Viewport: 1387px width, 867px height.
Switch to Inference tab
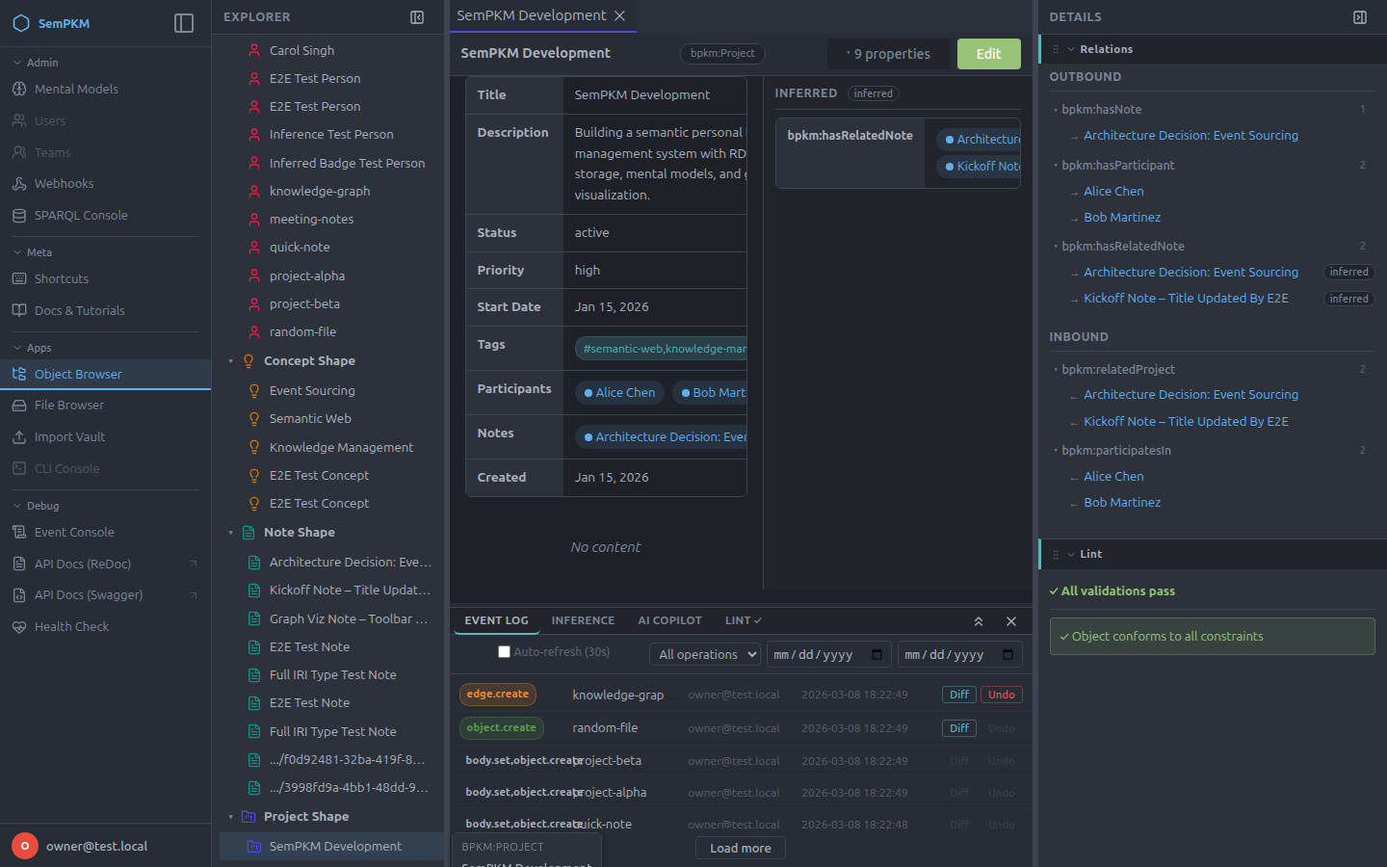point(583,620)
